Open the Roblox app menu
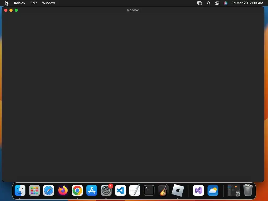Screen dimensions: 268x201 (x=19, y=3)
